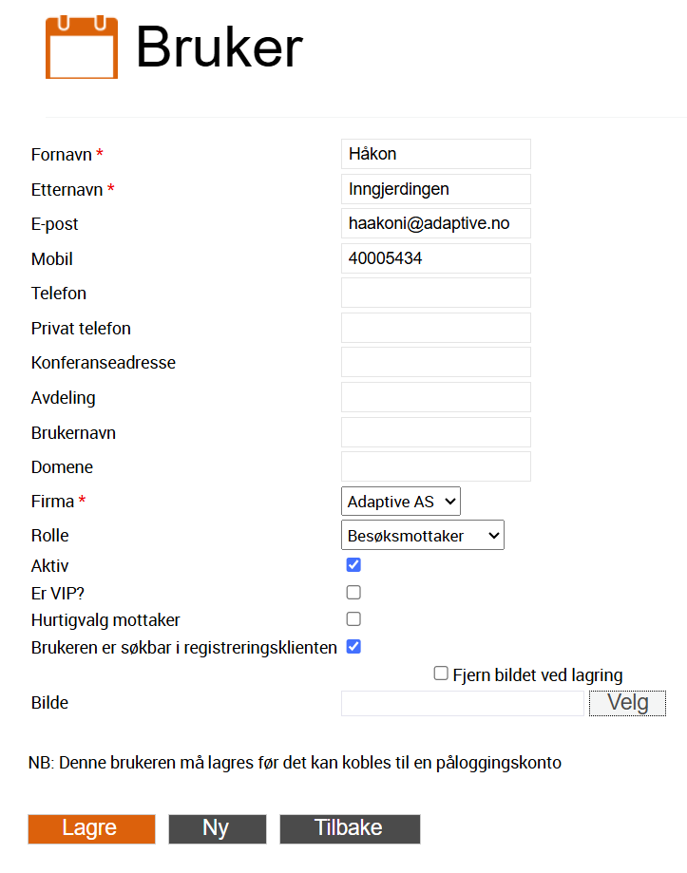The width and height of the screenshot is (687, 873).
Task: Click the empty Avdeling input field
Action: click(x=436, y=397)
